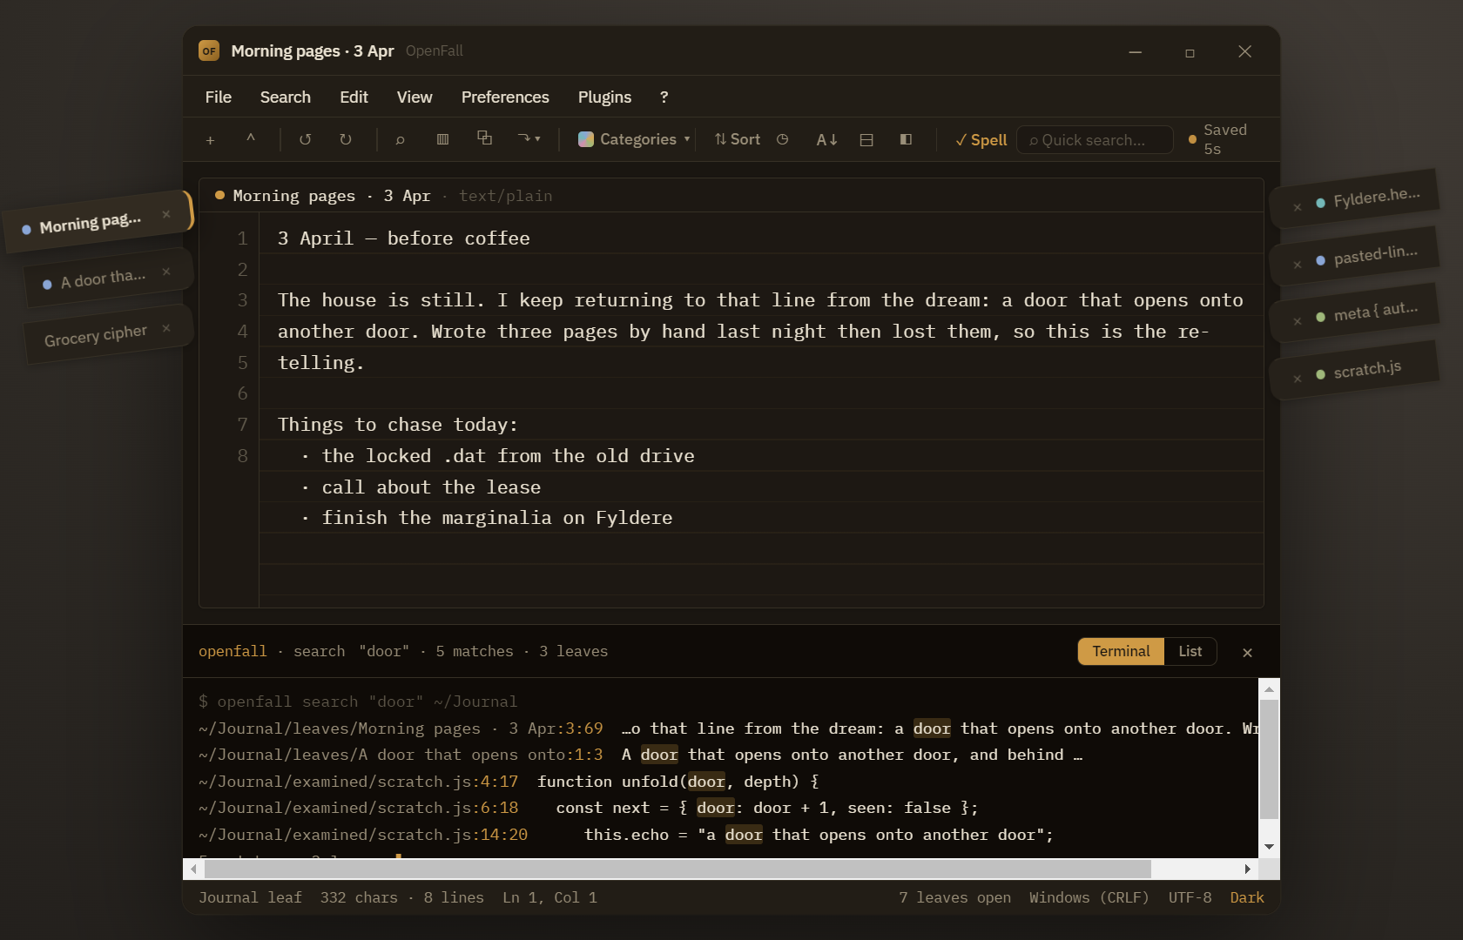Click the magnifier find icon in toolbar
Screen dimensions: 1463x940
(x=401, y=139)
